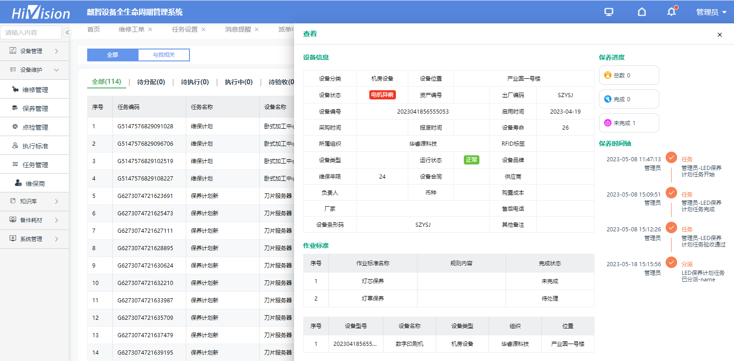Expand the 知识库 menu chevron

click(x=56, y=201)
